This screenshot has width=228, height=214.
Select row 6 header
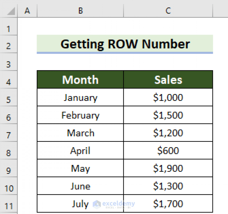coord(9,115)
